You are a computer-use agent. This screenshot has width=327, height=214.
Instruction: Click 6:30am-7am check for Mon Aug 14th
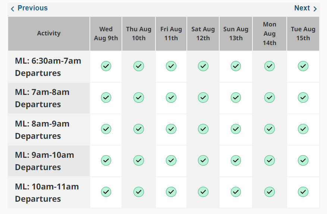[270, 66]
